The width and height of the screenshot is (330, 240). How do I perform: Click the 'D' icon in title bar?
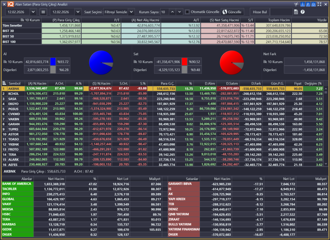[313, 4]
